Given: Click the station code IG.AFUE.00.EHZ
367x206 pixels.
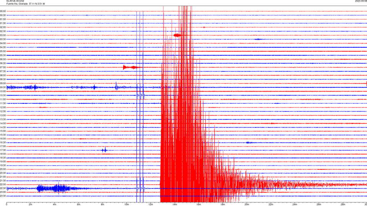Looking at the screenshot, I should (15, 1).
